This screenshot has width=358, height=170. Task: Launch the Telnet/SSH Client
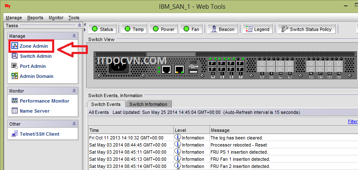click(x=39, y=134)
